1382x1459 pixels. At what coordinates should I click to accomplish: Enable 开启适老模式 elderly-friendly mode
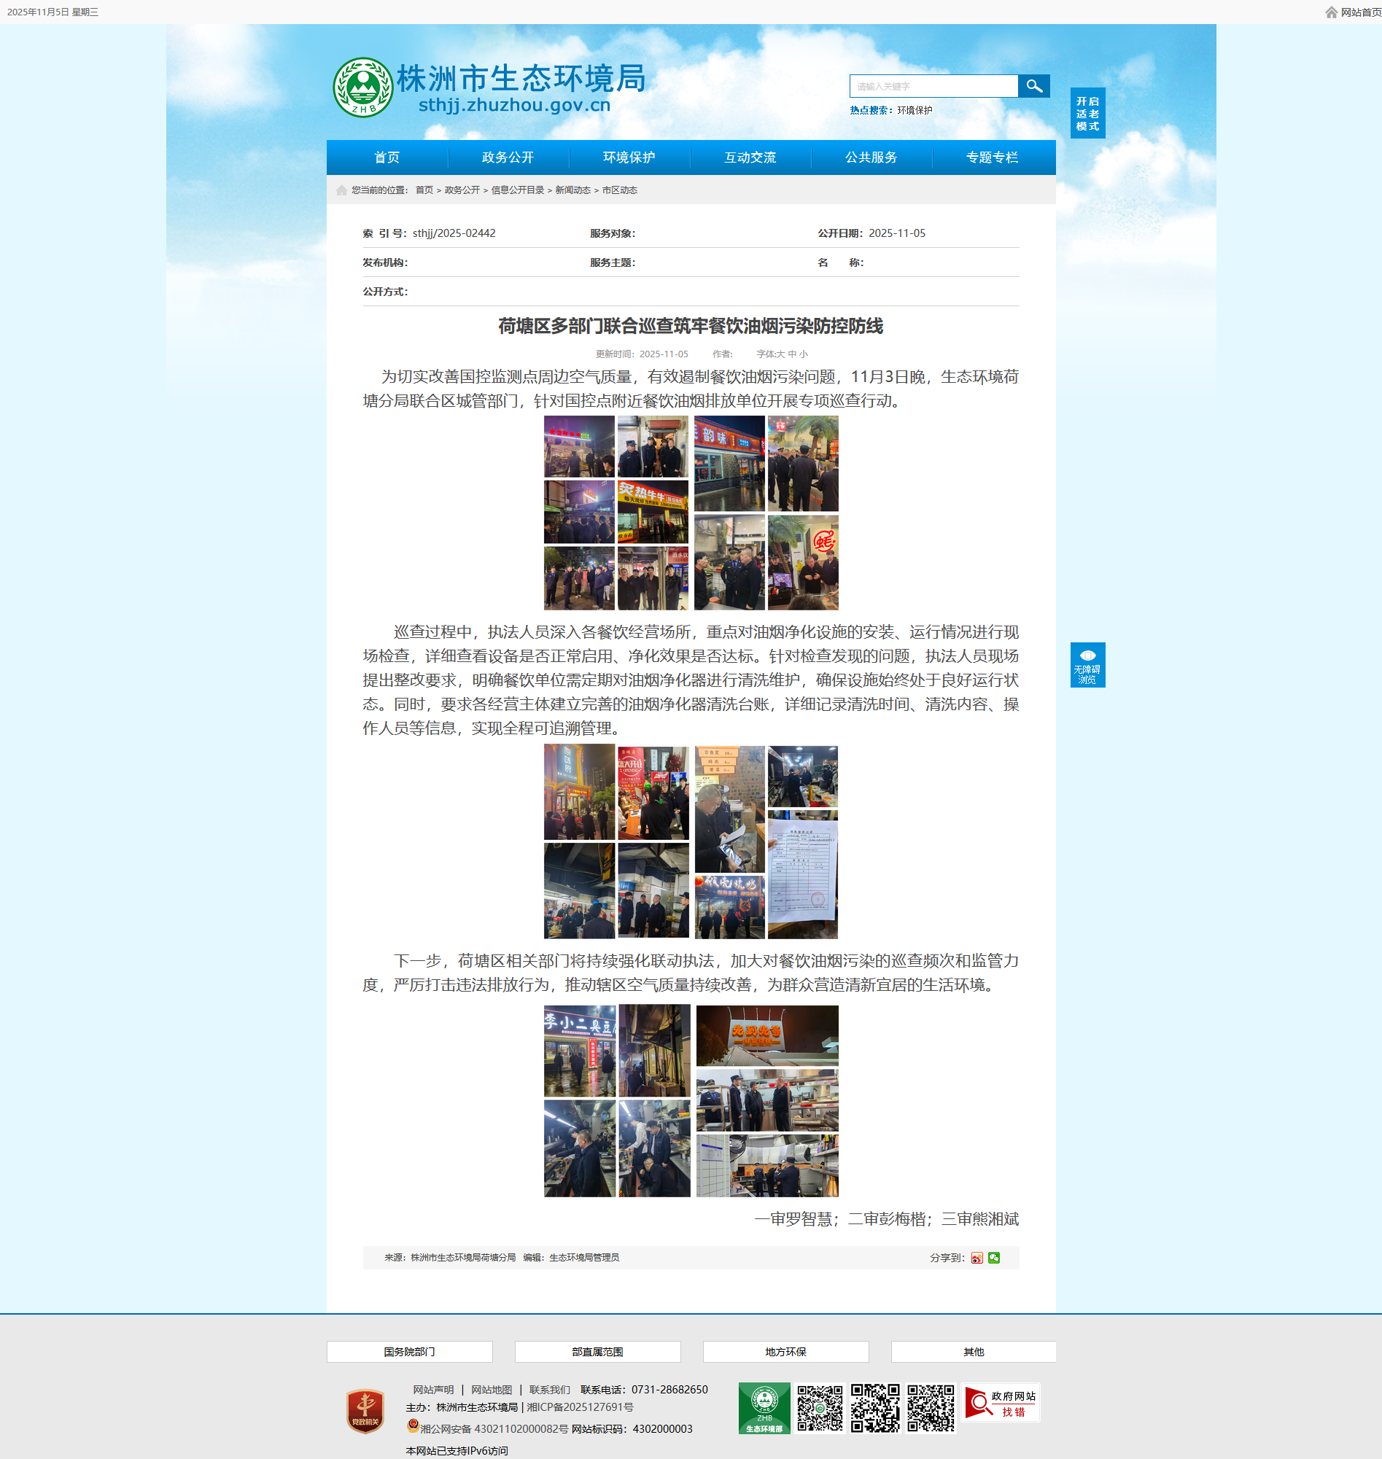pos(1087,114)
